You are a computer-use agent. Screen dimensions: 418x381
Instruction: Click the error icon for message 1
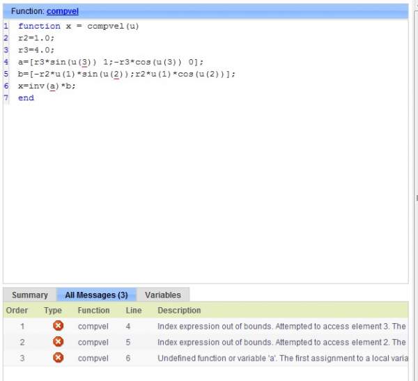58,326
